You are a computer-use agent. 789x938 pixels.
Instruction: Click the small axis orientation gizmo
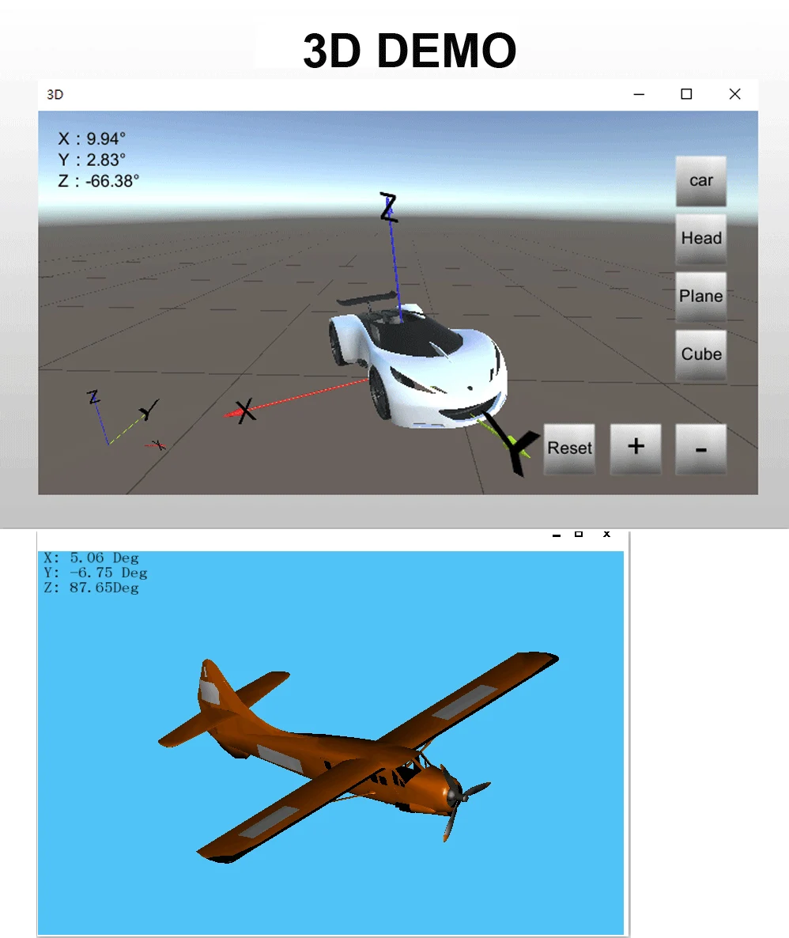126,420
